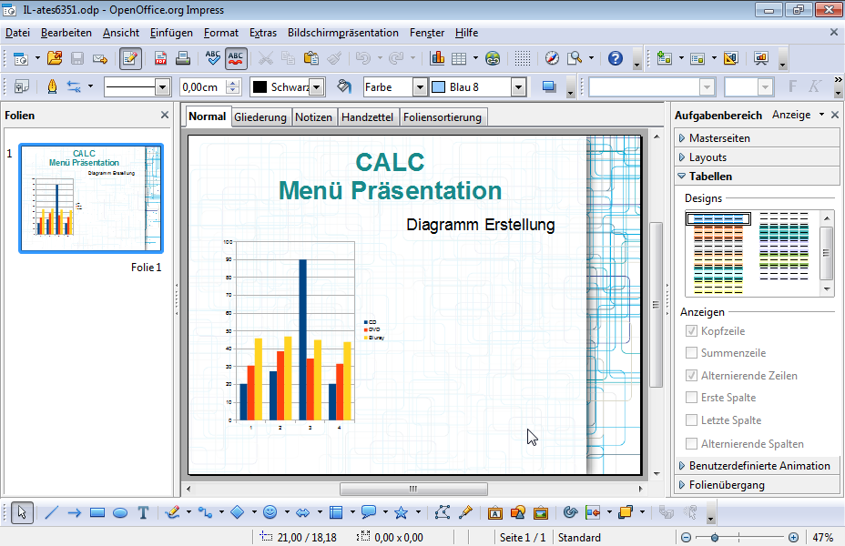Image resolution: width=845 pixels, height=546 pixels.
Task: Toggle AutoSpellcheck button
Action: [x=236, y=58]
